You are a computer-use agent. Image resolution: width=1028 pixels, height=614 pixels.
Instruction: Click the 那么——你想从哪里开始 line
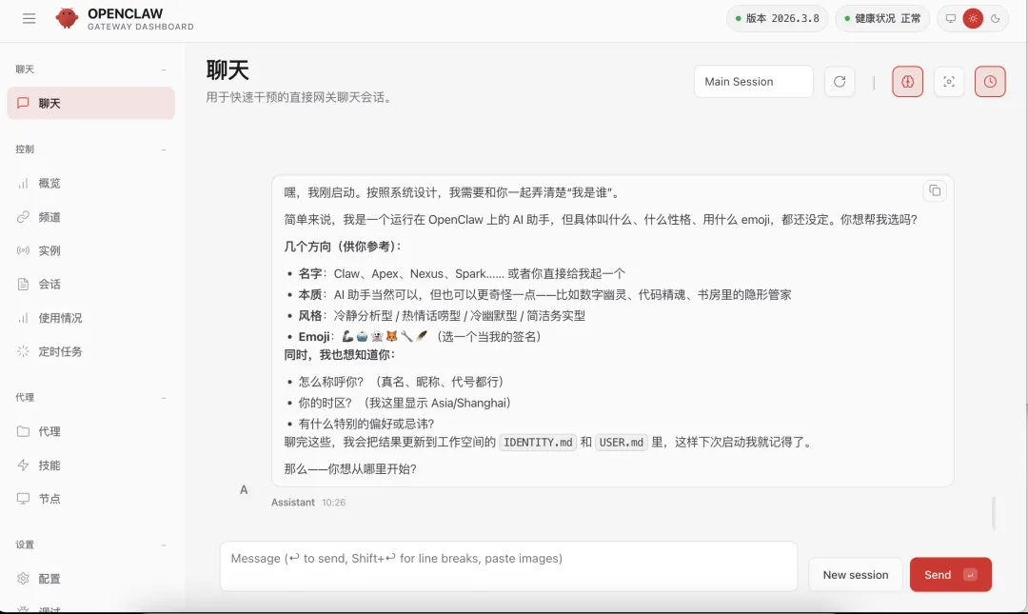pos(350,469)
